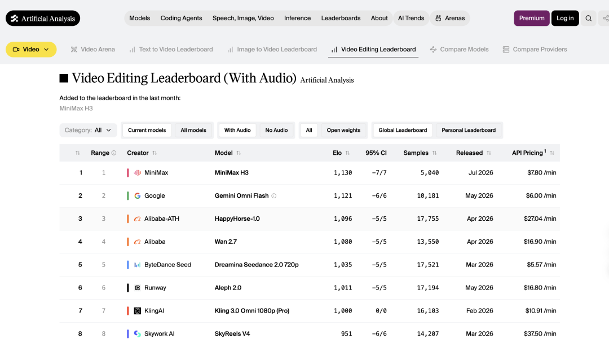Enable the Open weights filter
Screen dimensions: 609x343
[x=343, y=130]
